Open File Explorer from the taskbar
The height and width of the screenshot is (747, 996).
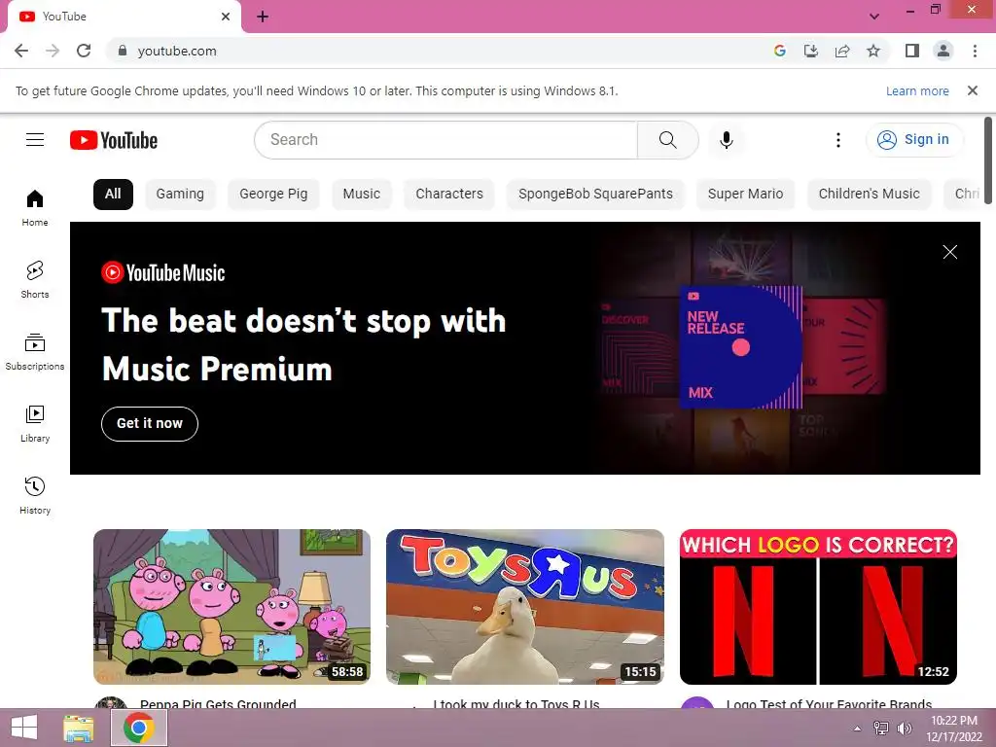coord(78,728)
